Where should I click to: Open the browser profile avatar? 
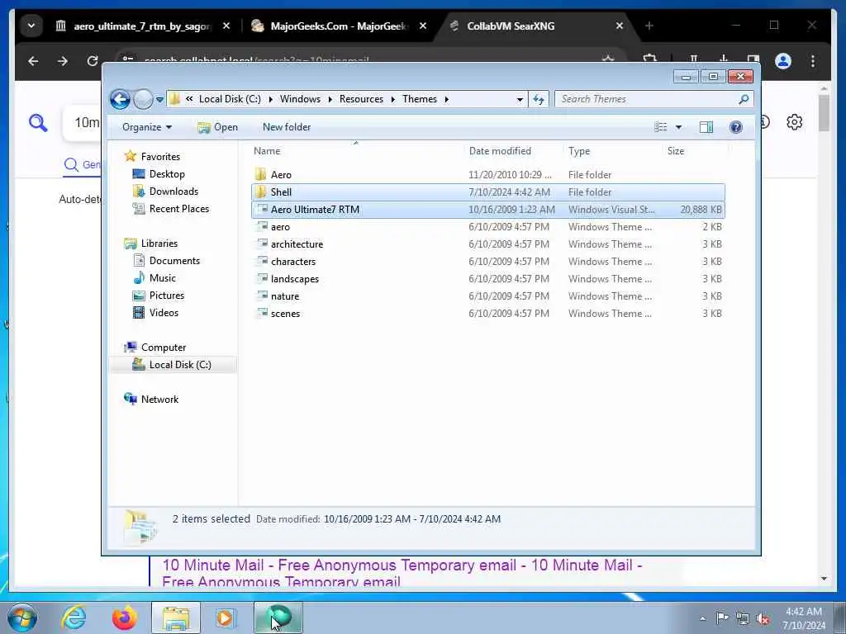click(x=783, y=61)
